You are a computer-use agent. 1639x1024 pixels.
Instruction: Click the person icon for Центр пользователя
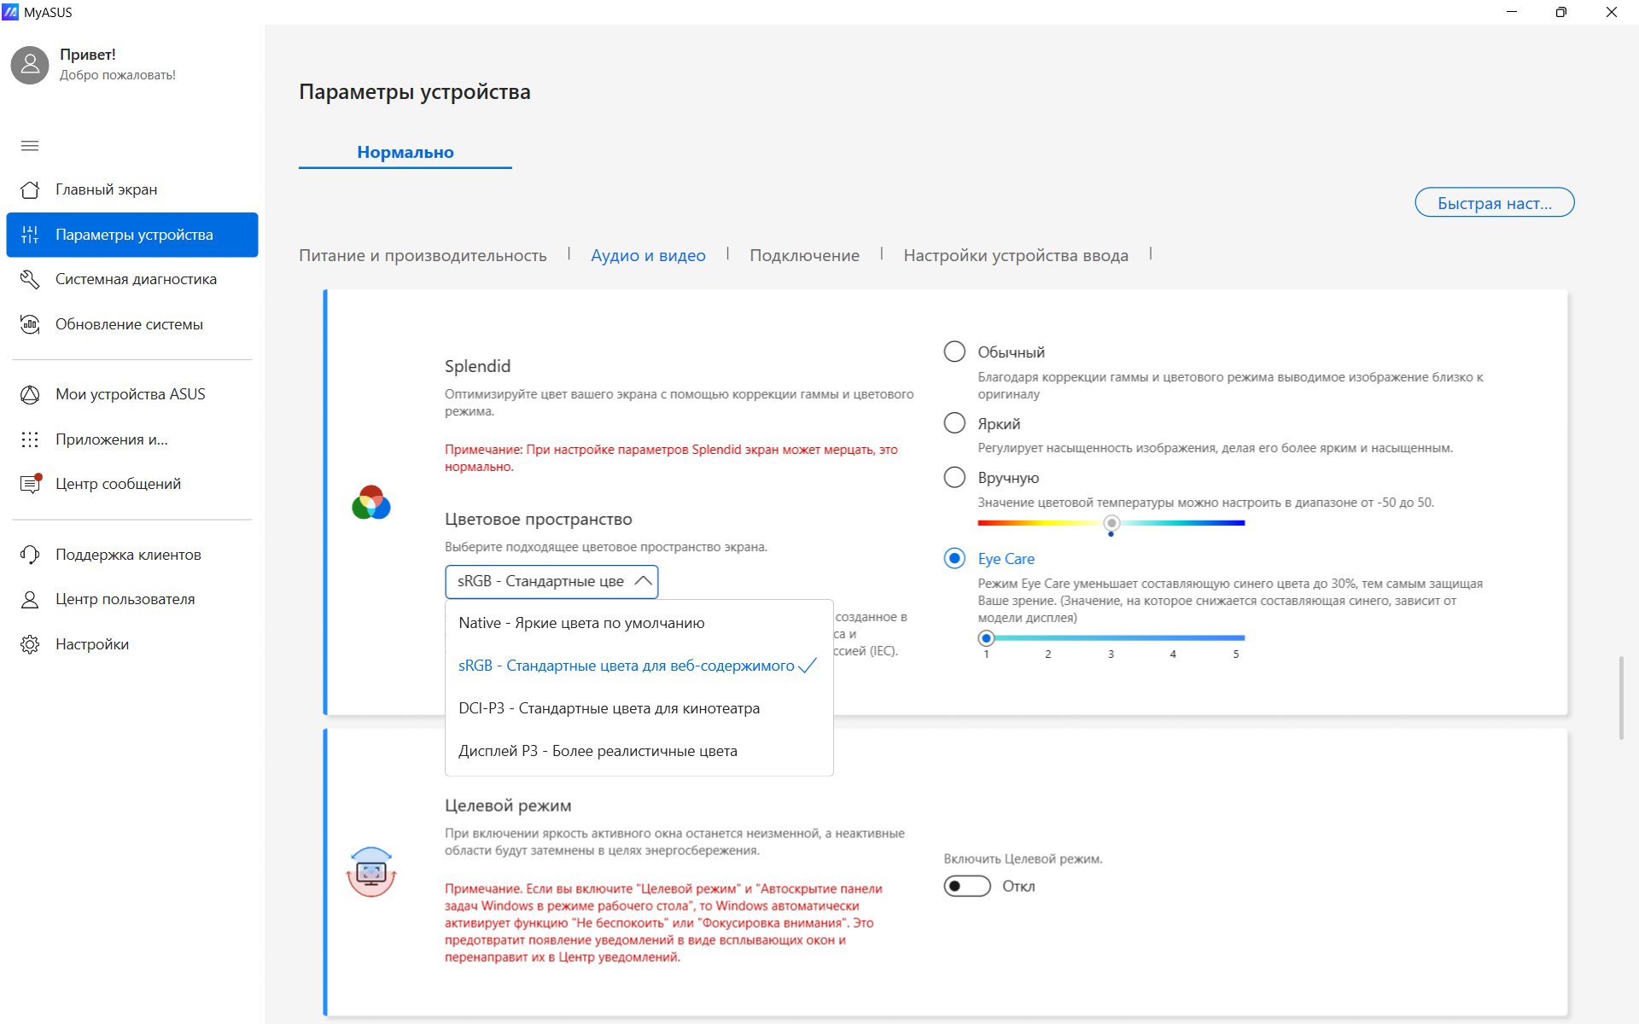[30, 599]
